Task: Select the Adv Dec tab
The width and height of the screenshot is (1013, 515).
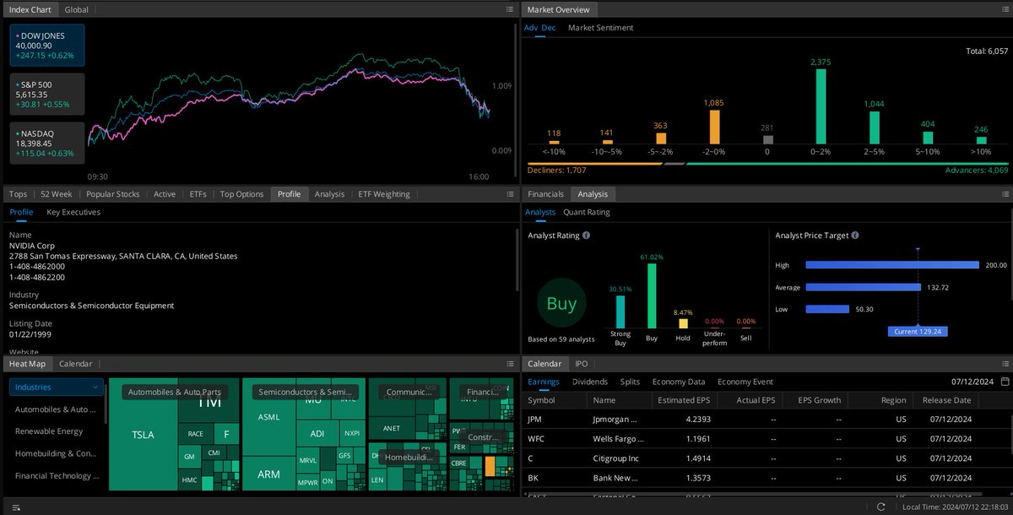Action: [x=539, y=28]
